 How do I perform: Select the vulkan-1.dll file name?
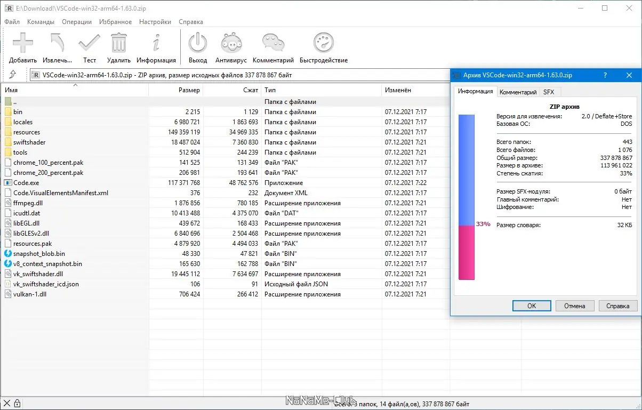(x=30, y=294)
